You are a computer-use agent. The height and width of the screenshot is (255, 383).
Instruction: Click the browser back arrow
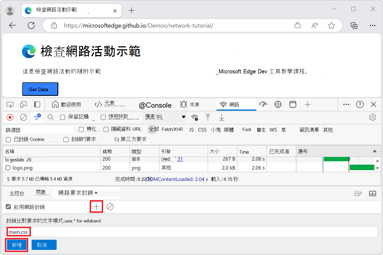click(x=13, y=25)
